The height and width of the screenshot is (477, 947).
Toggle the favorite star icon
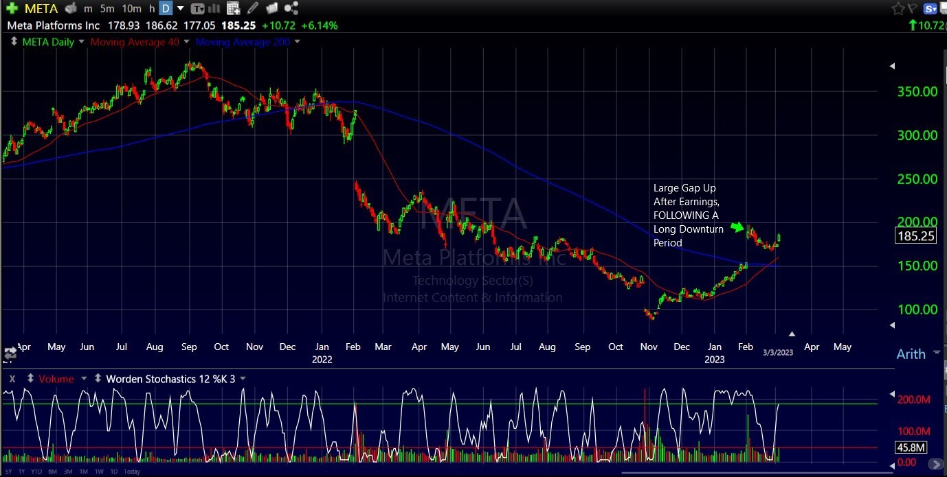(x=898, y=8)
